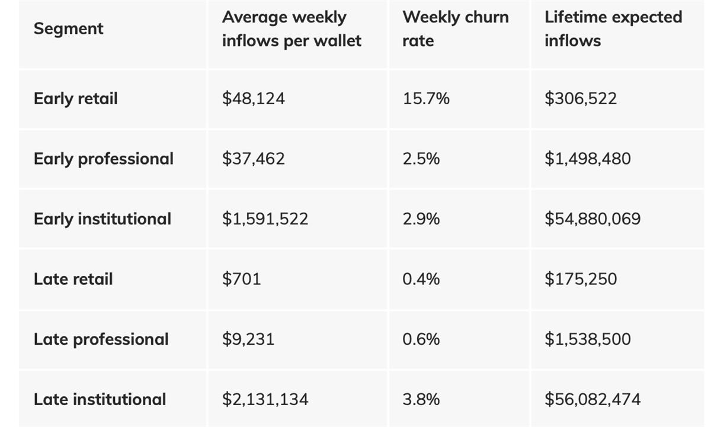Select the Early institutional row label

[102, 219]
